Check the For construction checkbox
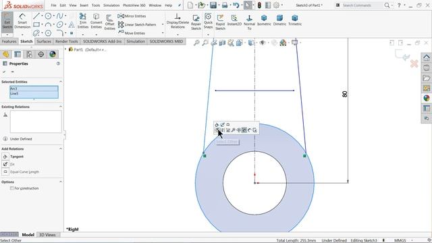Screen dimensions: 432x243 point(12,188)
